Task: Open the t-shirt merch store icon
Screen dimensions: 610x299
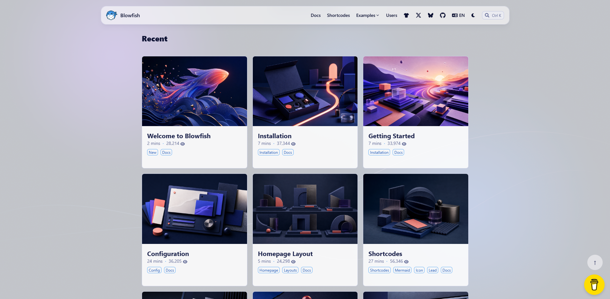Action: coord(406,15)
